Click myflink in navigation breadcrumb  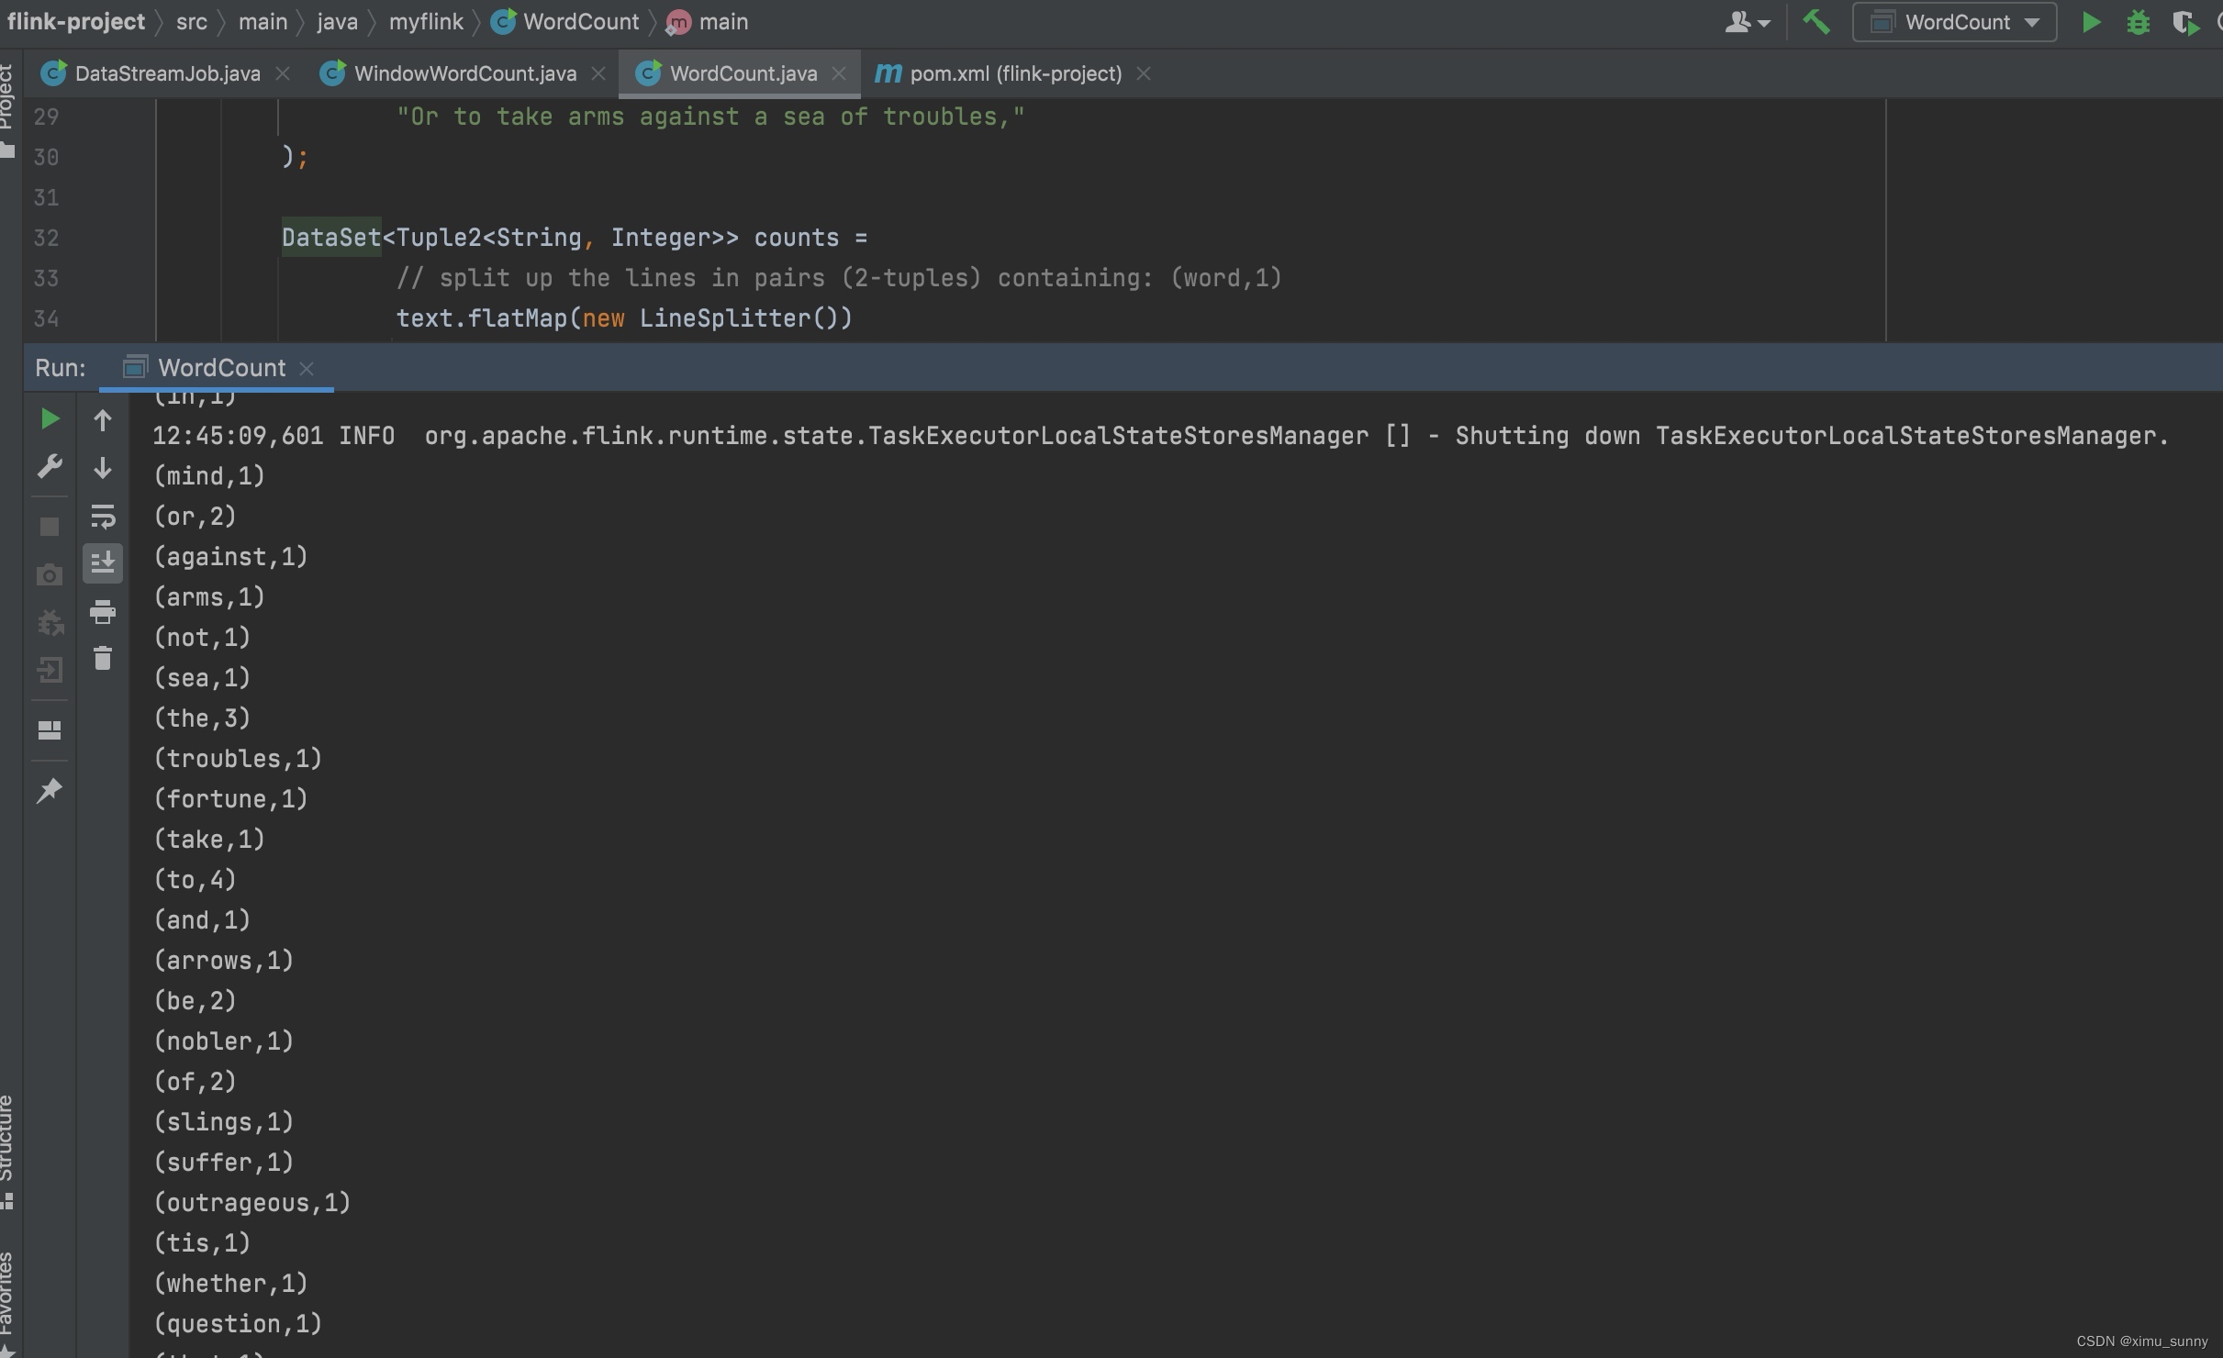tap(426, 22)
